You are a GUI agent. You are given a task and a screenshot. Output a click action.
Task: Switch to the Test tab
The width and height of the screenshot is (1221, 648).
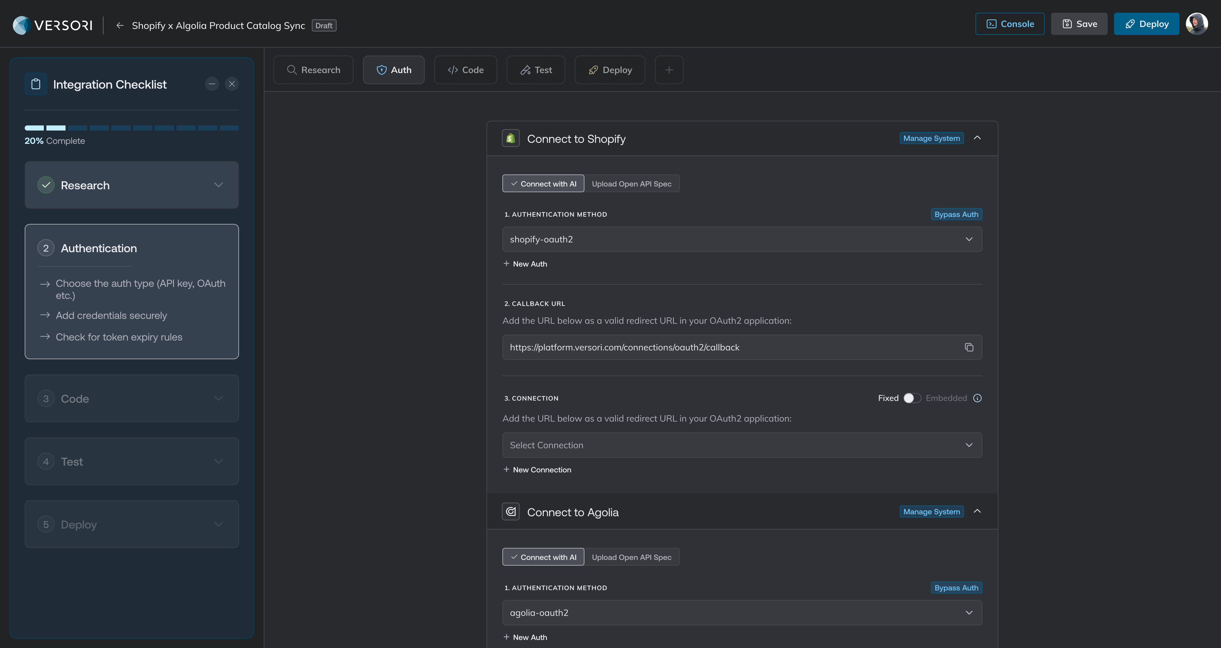535,70
